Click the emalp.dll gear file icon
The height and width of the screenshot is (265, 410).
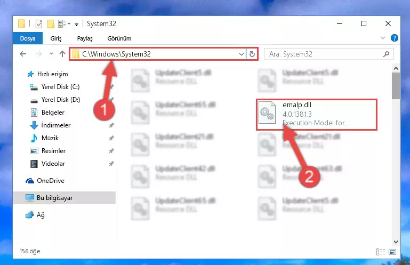267,113
